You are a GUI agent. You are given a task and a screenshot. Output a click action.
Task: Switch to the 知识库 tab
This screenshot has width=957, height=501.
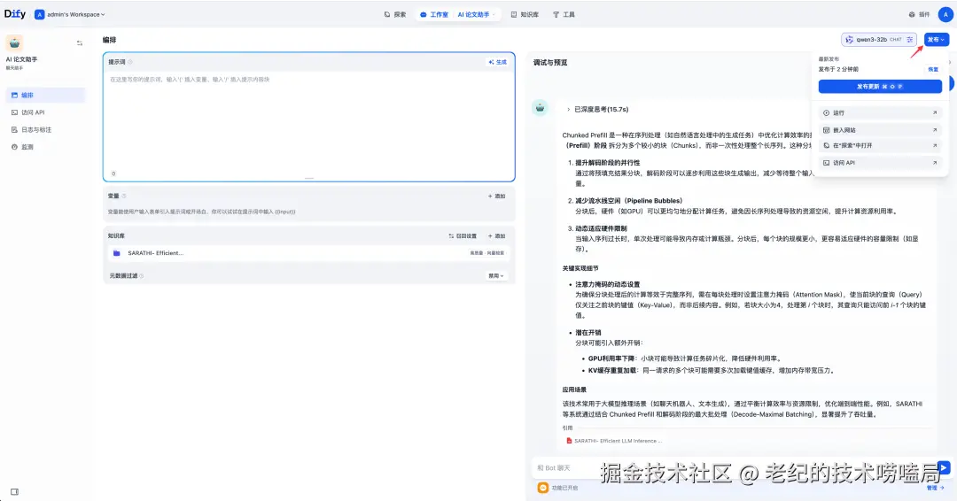point(525,15)
